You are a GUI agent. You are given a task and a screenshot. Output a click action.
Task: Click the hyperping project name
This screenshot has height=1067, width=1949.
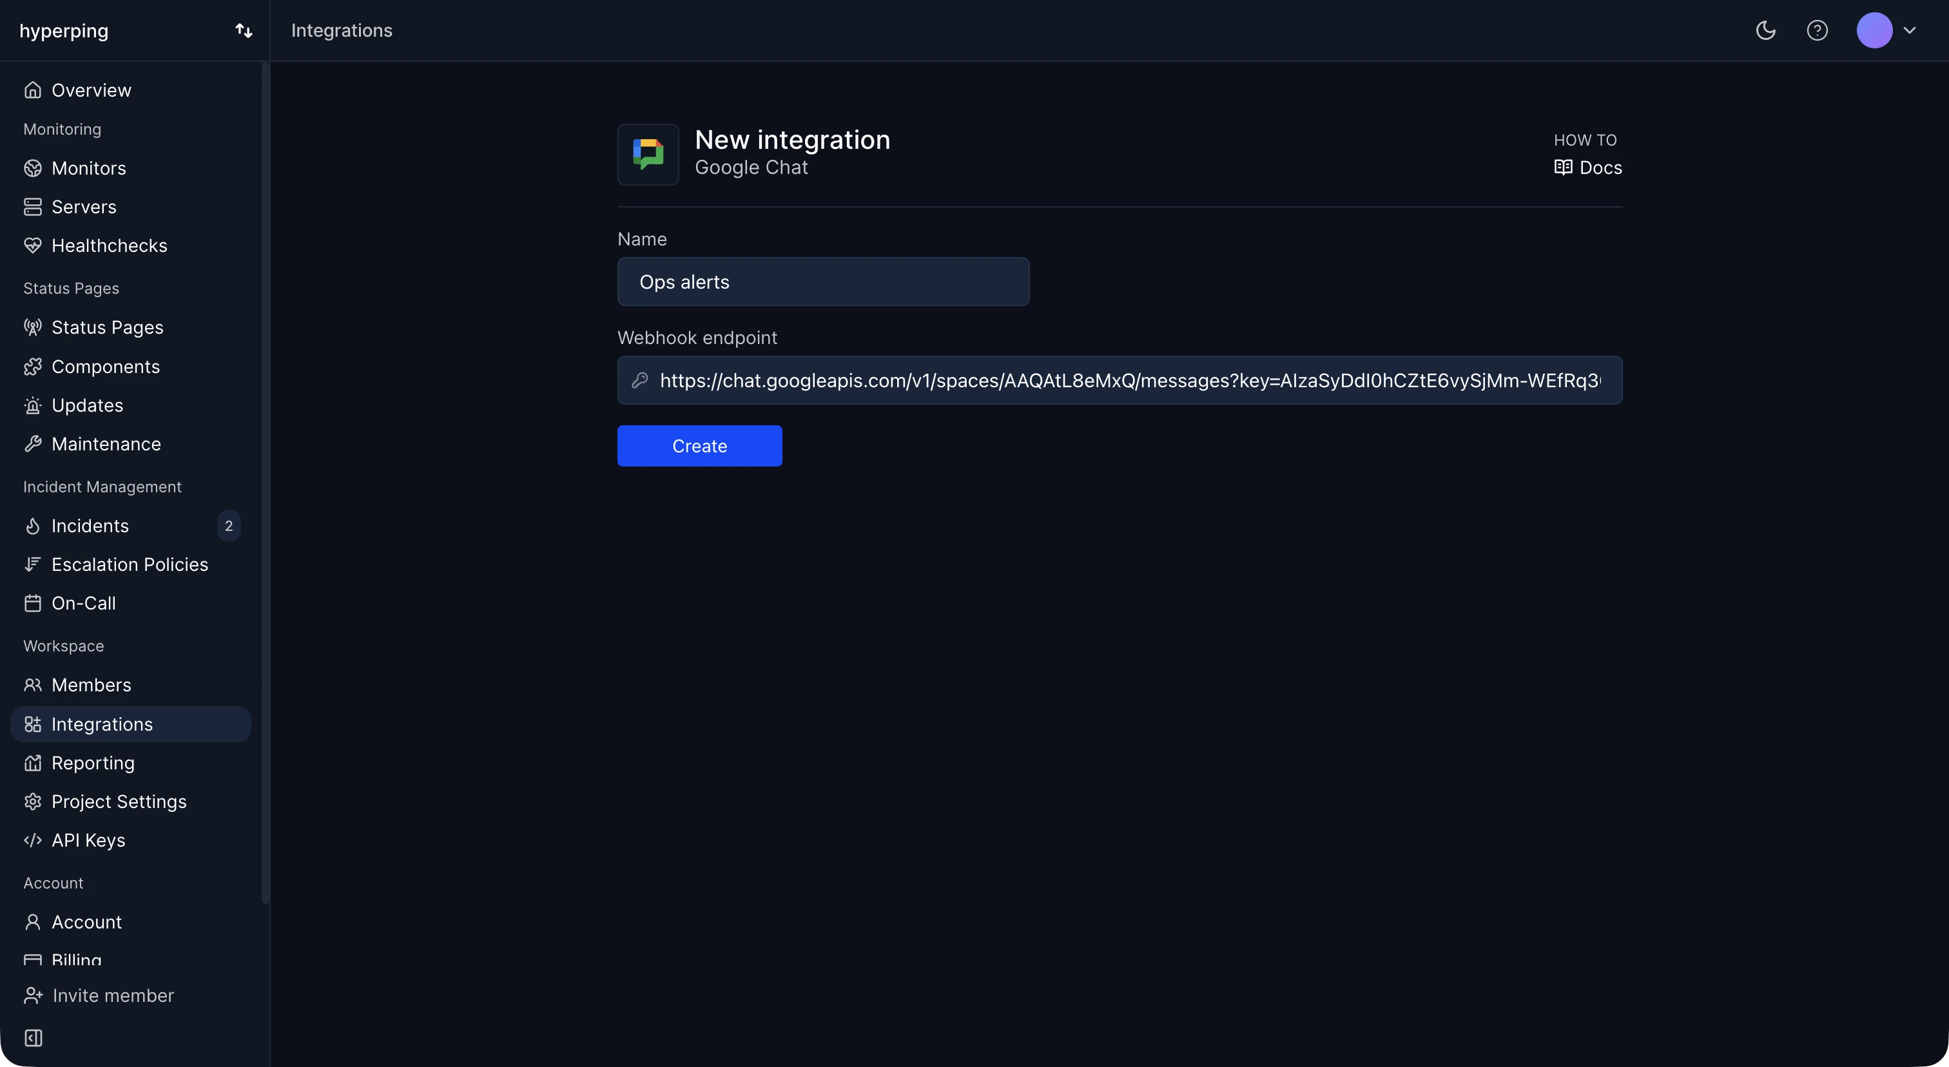pyautogui.click(x=64, y=30)
